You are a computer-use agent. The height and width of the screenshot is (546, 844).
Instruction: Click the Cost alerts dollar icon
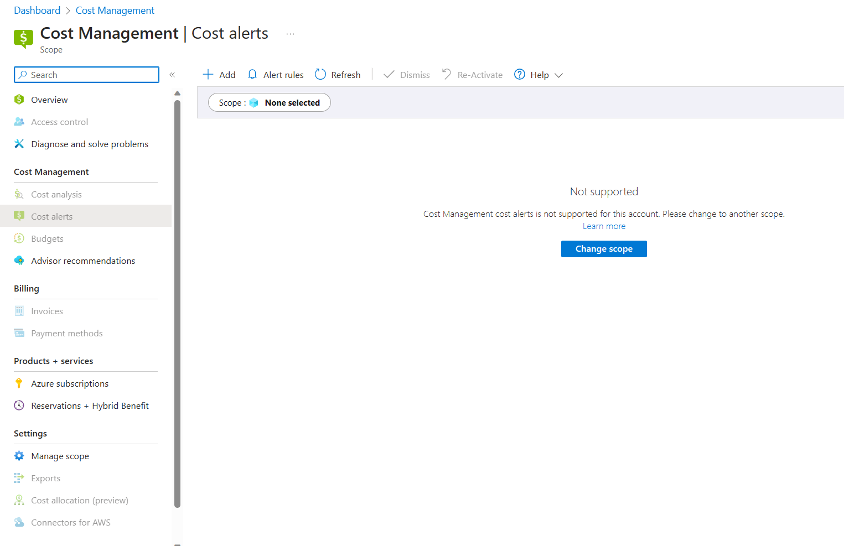pos(19,216)
